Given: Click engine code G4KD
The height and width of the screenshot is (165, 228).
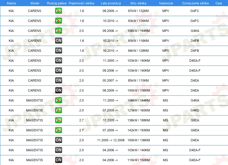Looking at the screenshot, I should coord(195,110).
